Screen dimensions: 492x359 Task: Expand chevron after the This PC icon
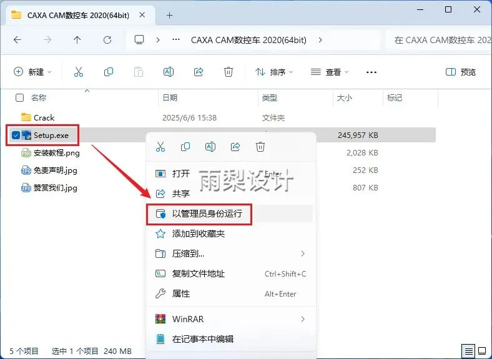[x=158, y=40]
